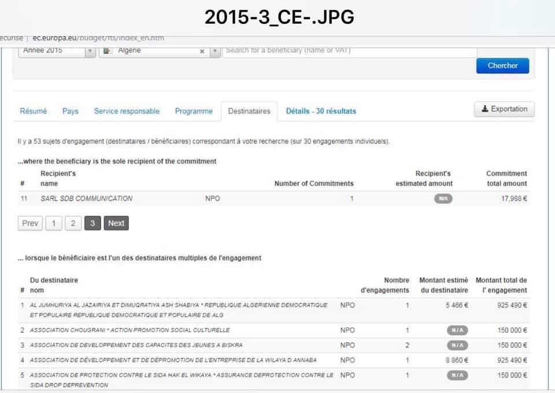The image size is (555, 393).
Task: Go to the Programme tab
Action: pyautogui.click(x=194, y=111)
